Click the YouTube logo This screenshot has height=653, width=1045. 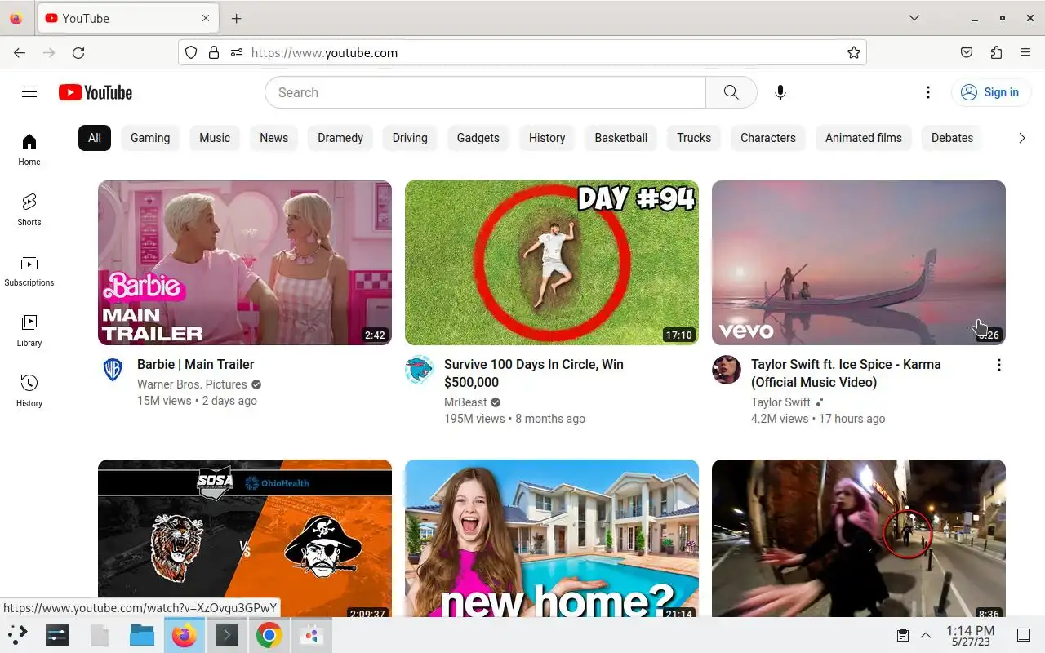coord(96,92)
